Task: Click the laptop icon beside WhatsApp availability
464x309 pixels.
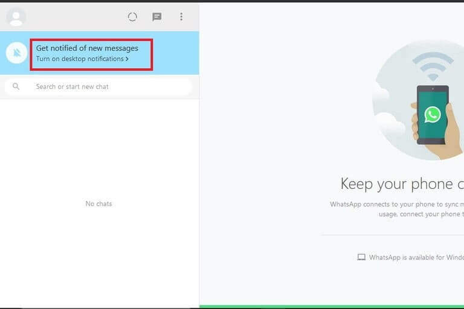Action: 361,257
